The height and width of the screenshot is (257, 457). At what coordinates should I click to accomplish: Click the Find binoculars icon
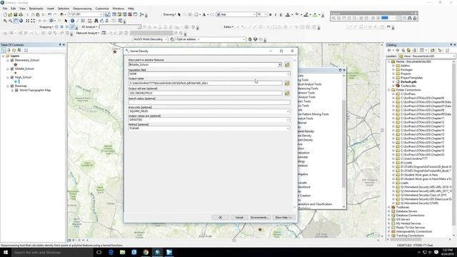point(96,21)
